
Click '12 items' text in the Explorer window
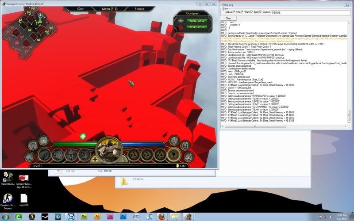tap(138, 179)
